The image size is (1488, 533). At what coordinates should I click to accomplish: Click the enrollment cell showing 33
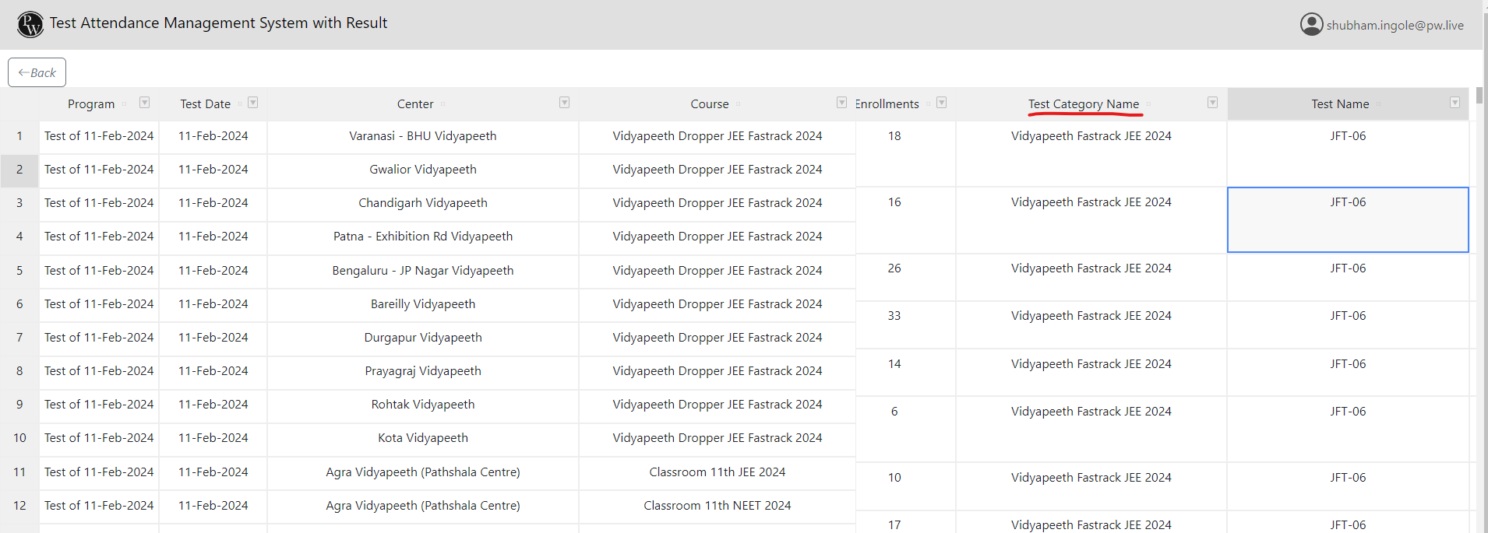pyautogui.click(x=894, y=316)
